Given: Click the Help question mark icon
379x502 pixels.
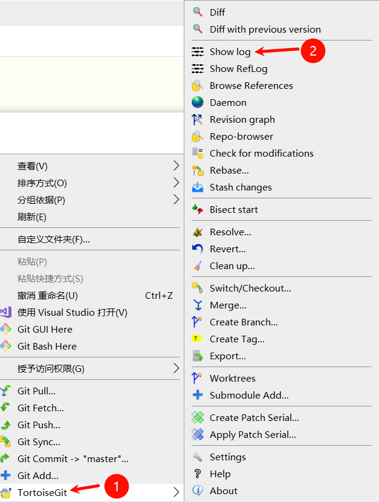Looking at the screenshot, I should click(198, 474).
